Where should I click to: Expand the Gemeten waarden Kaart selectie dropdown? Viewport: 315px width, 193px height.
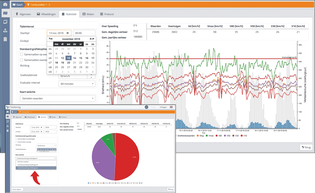click(x=58, y=99)
